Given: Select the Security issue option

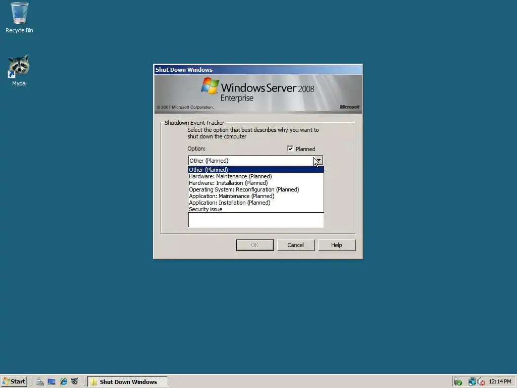Looking at the screenshot, I should [x=256, y=209].
